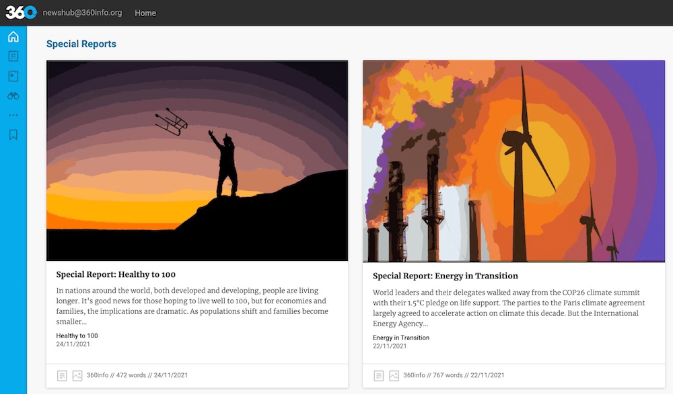The height and width of the screenshot is (394, 673).
Task: Select the calendar agenda icon in the sidebar
Action: click(x=13, y=76)
